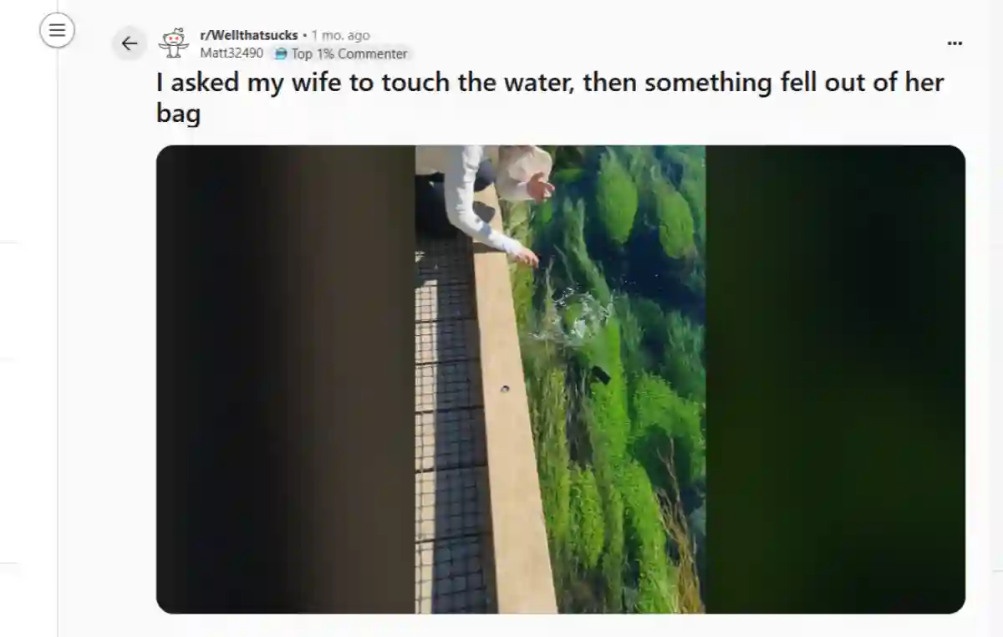Click the dark blurred left side of the video

click(286, 380)
